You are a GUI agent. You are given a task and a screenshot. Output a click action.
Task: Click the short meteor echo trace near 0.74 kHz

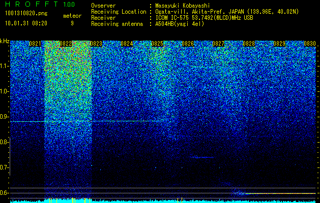pos(202,157)
